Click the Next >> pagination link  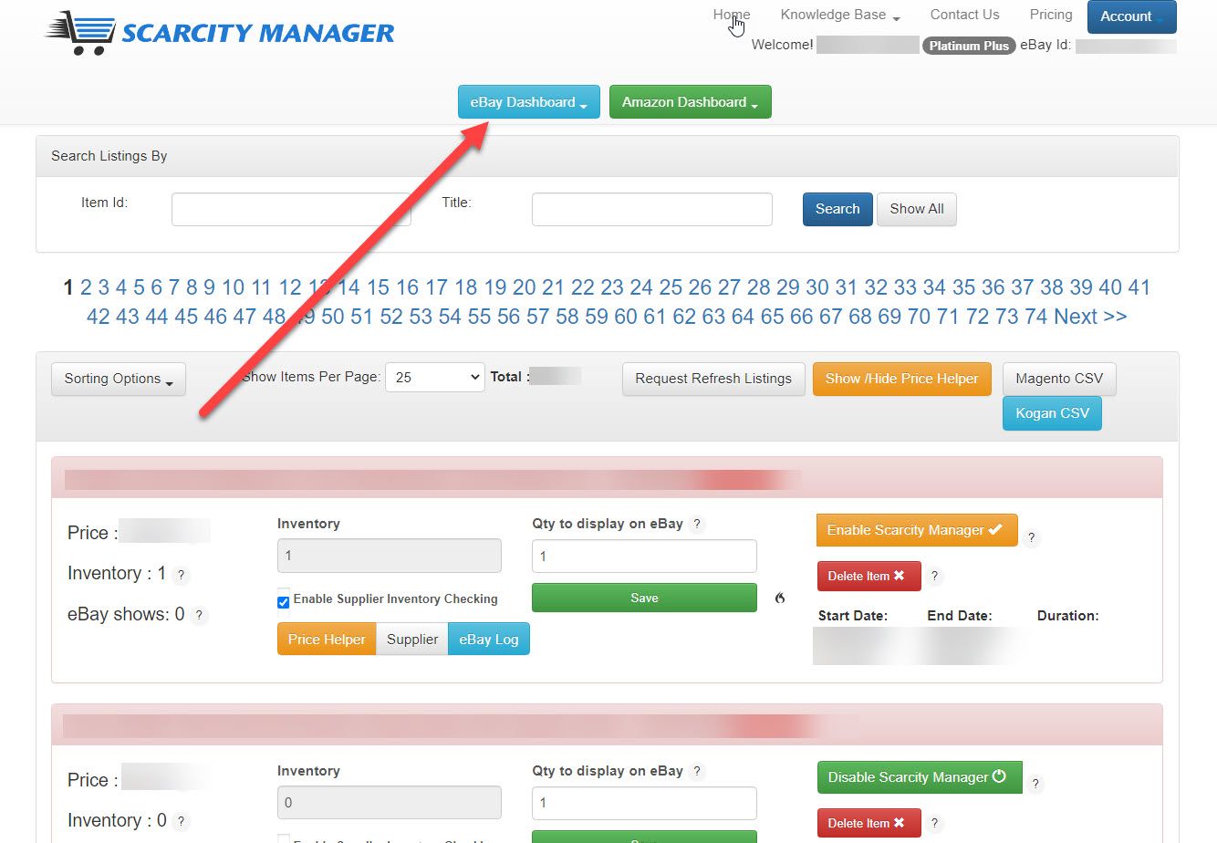pyautogui.click(x=1090, y=317)
